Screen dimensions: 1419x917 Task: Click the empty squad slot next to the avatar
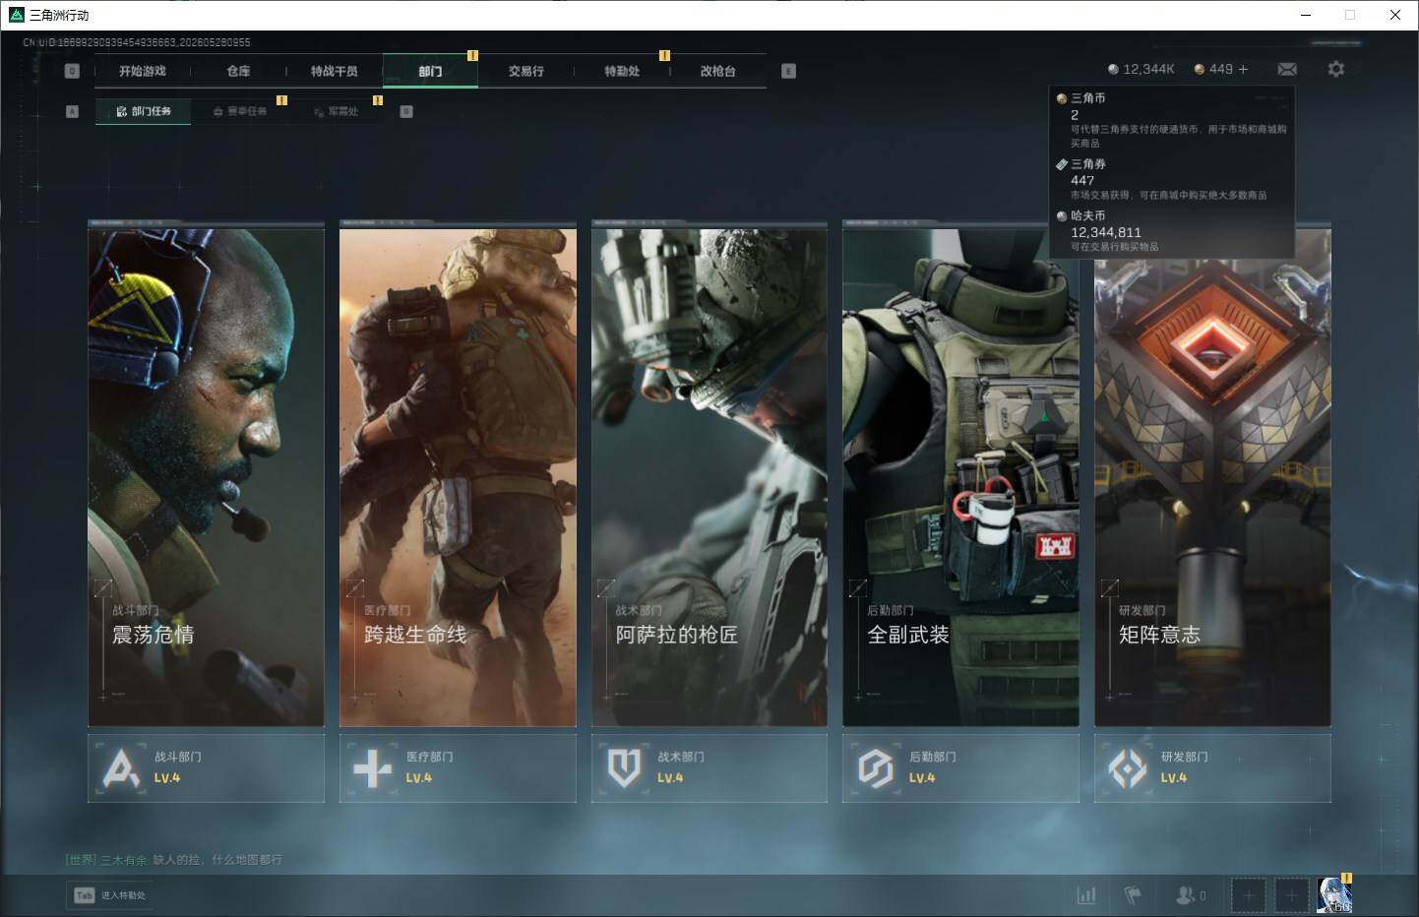point(1292,895)
